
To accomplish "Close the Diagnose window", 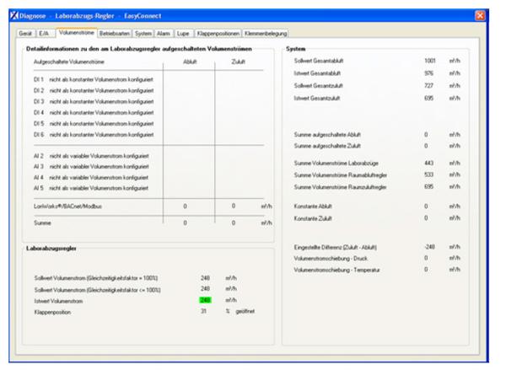I will click(x=480, y=15).
